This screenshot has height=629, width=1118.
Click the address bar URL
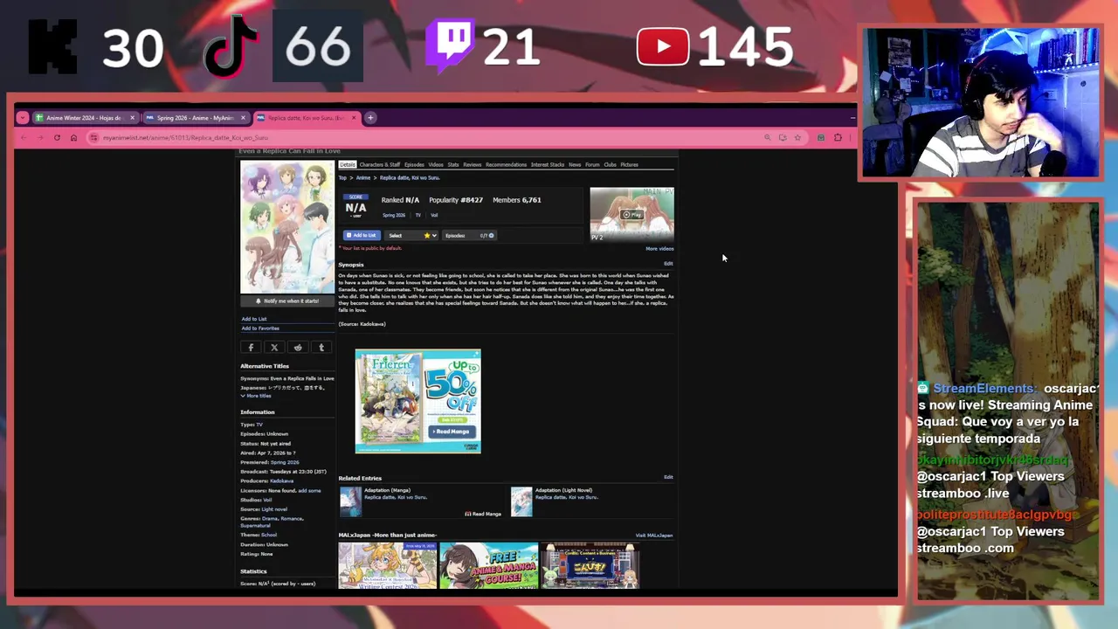[185, 137]
